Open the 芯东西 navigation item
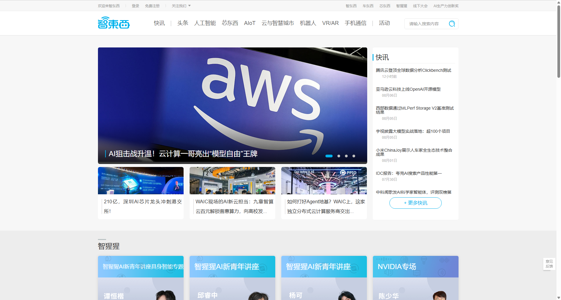561x300 pixels. (x=230, y=23)
